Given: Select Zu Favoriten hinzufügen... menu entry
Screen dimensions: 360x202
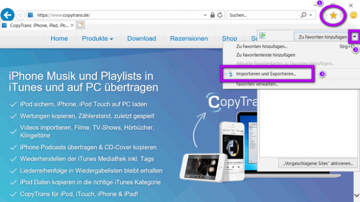Looking at the screenshot, I should (262, 46).
